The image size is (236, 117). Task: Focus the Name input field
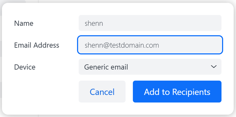[150, 23]
